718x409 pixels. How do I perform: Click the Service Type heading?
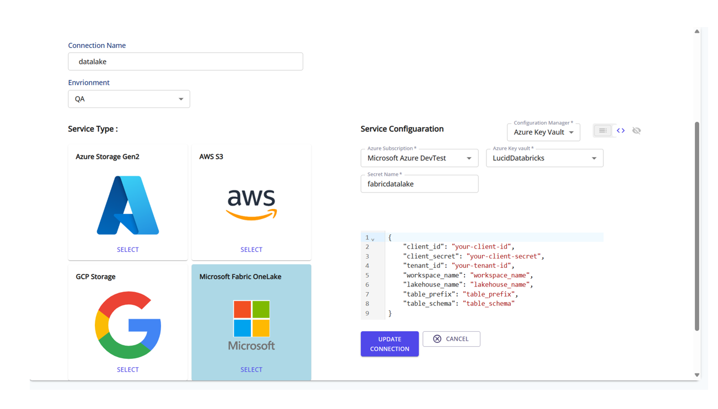[x=93, y=129]
